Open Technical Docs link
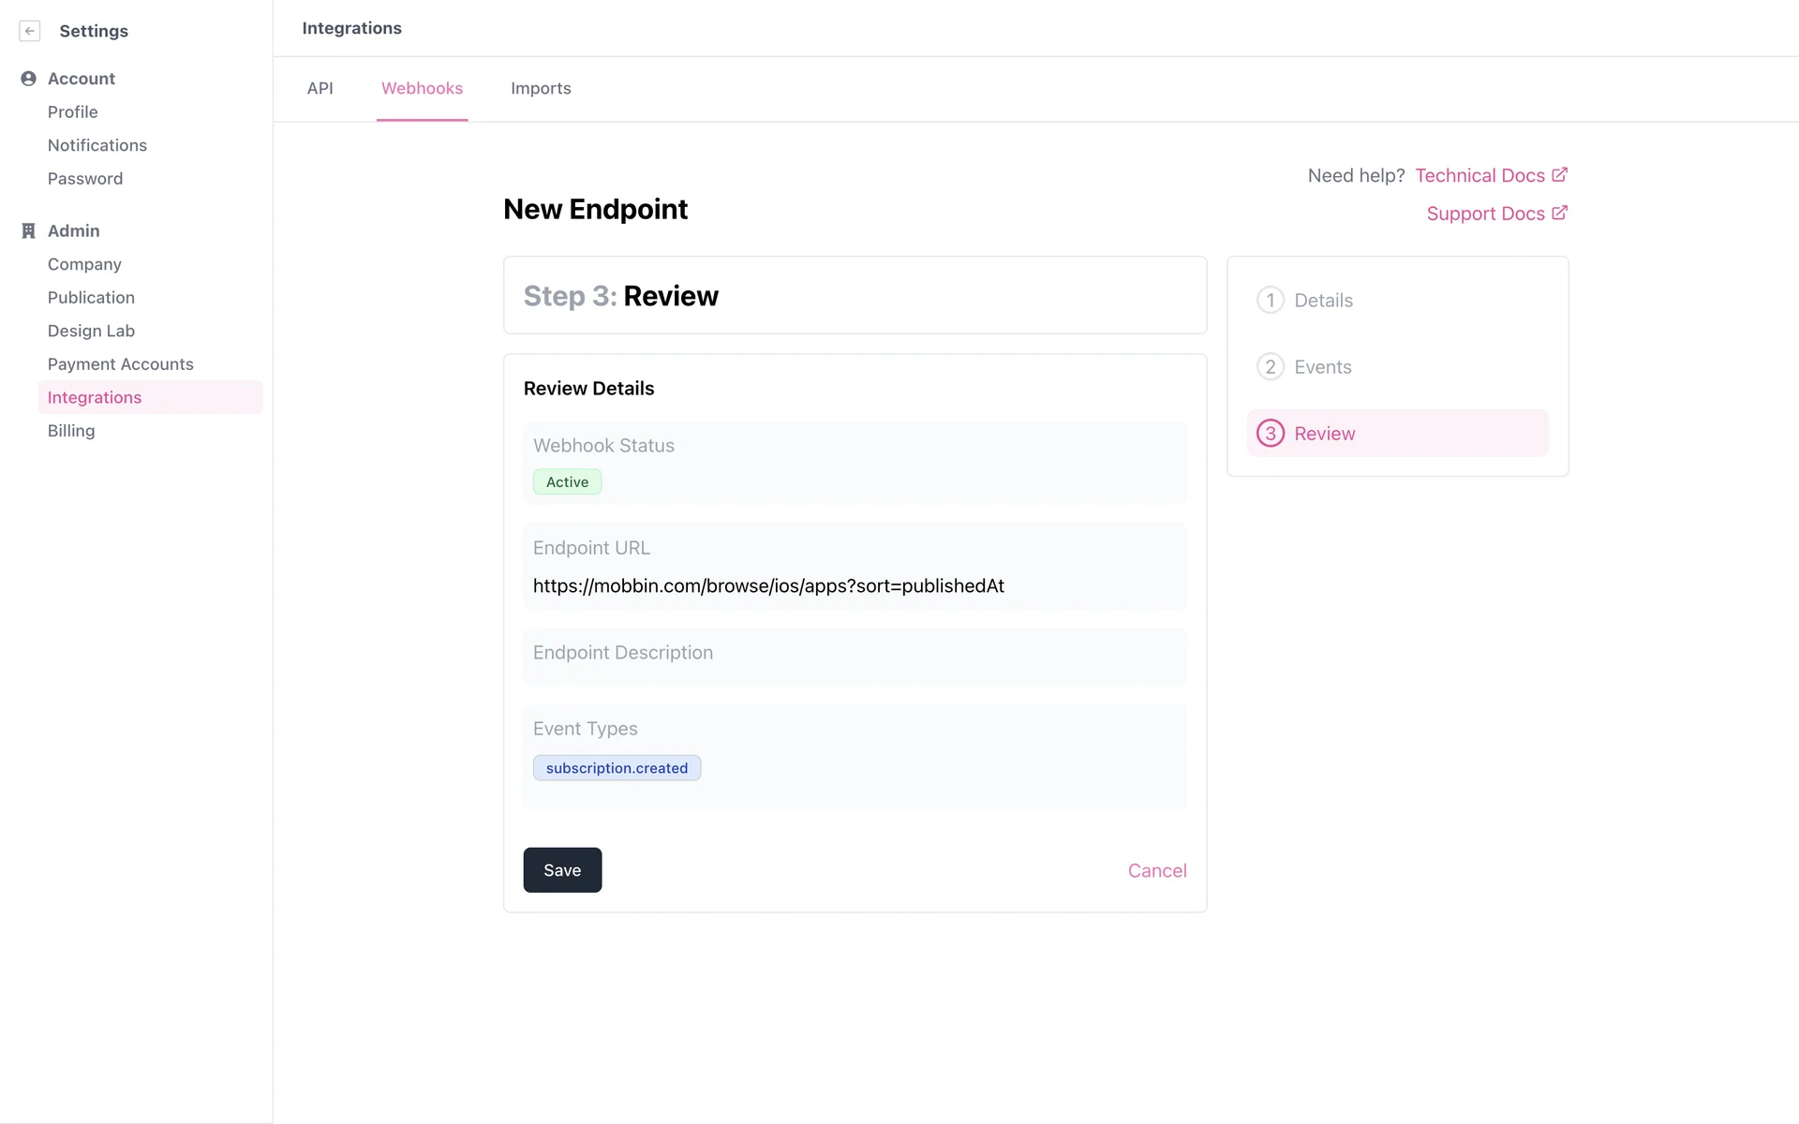Screen dimensions: 1799x1124 click(x=1479, y=176)
